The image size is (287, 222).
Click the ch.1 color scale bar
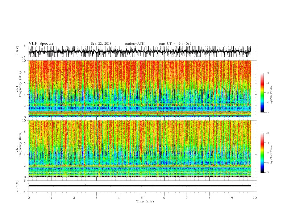pos(262,93)
